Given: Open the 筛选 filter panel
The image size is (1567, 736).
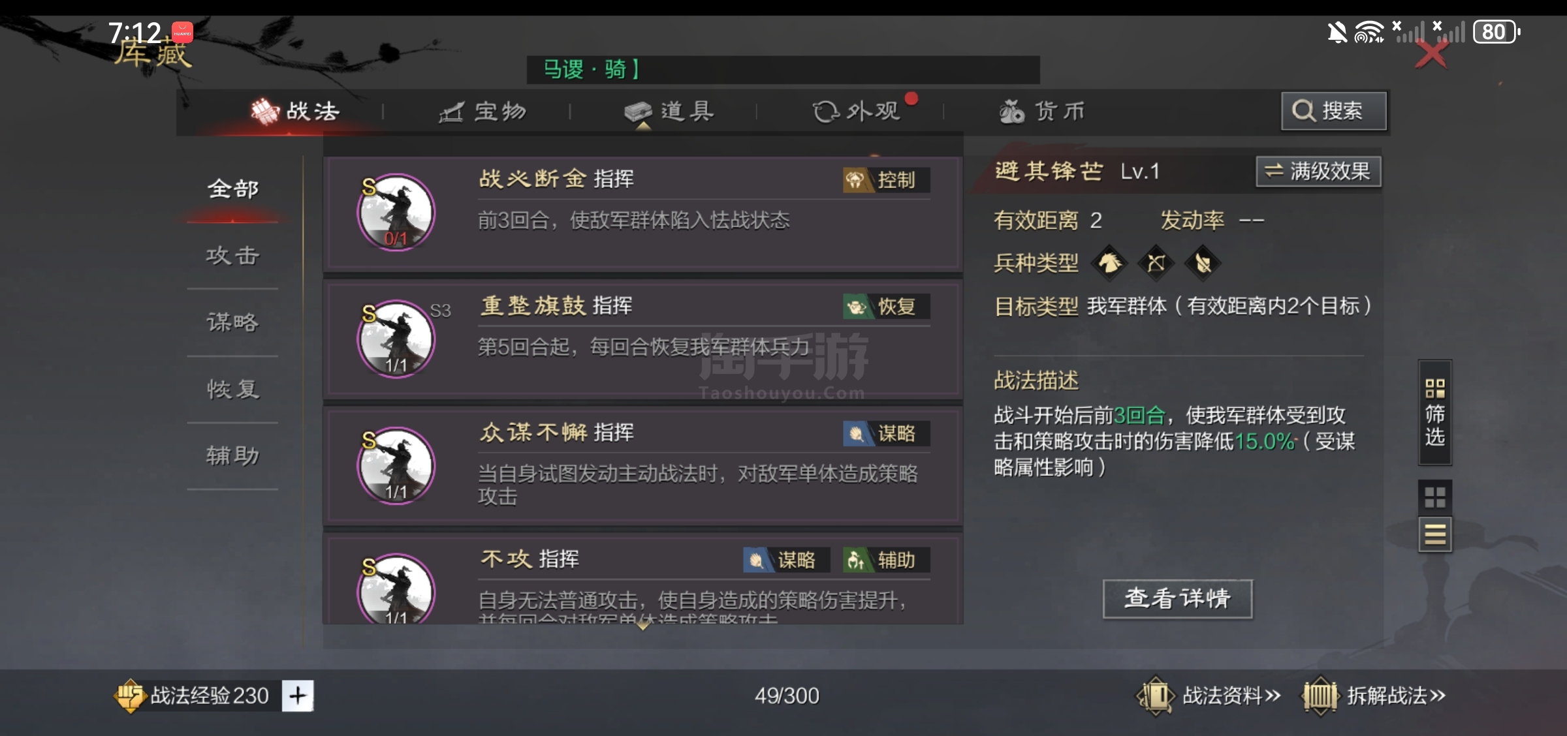Looking at the screenshot, I should pyautogui.click(x=1434, y=412).
